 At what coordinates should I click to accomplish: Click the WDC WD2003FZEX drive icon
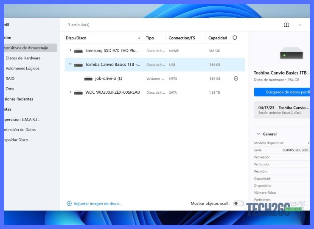point(78,92)
